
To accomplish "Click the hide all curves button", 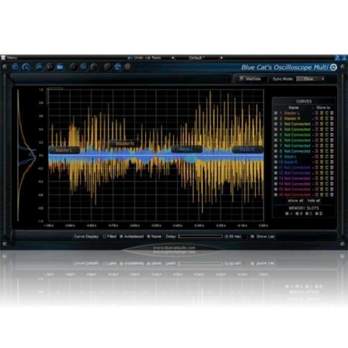I will (314, 201).
